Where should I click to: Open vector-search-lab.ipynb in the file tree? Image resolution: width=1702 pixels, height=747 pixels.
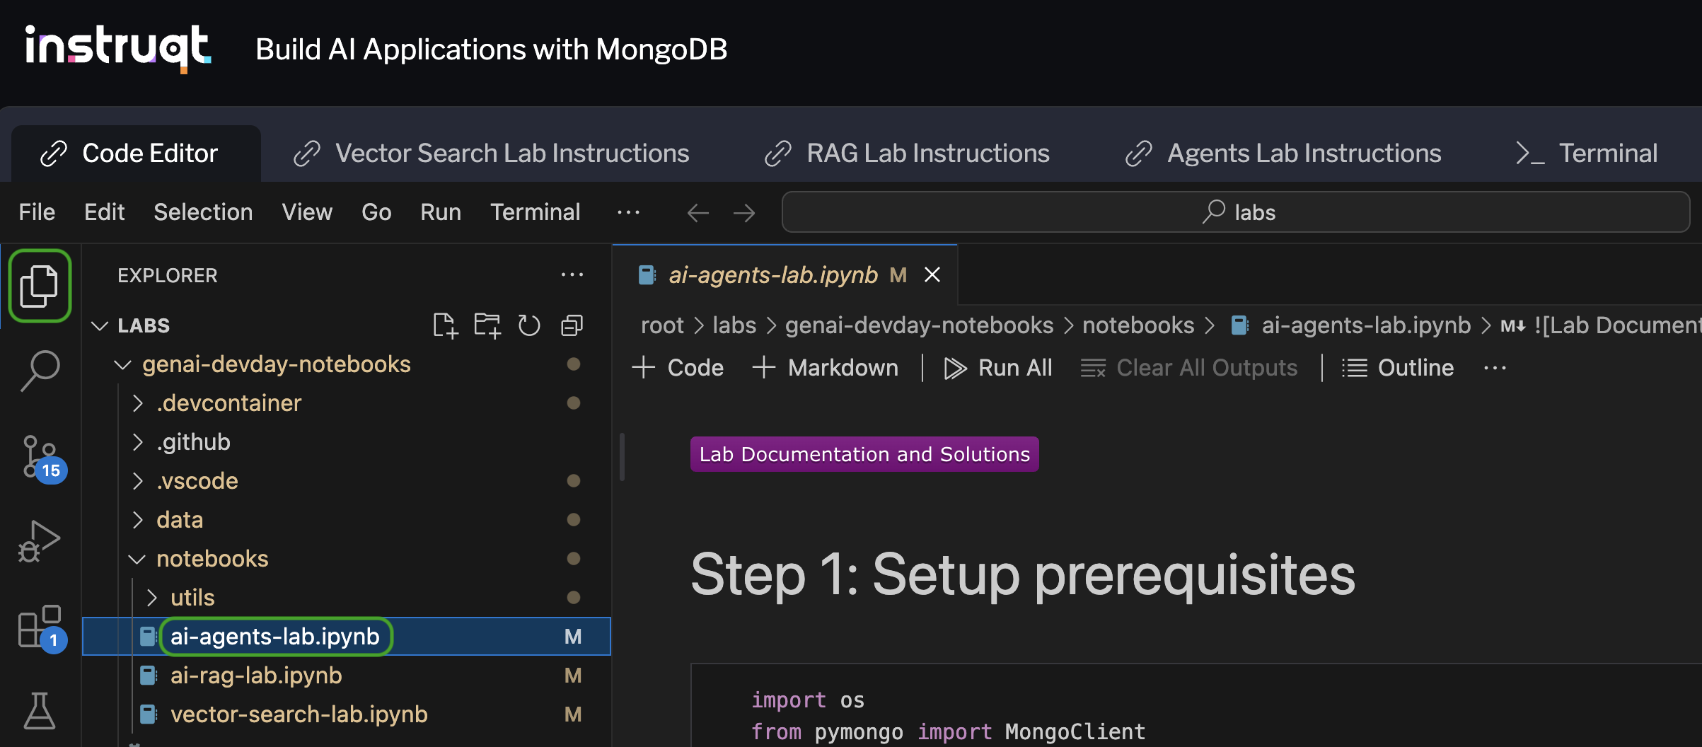[347, 714]
